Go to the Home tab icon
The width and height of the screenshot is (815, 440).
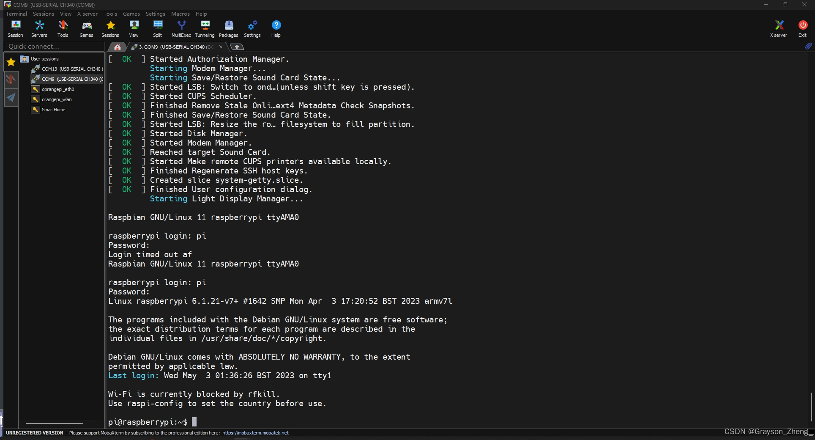click(118, 47)
